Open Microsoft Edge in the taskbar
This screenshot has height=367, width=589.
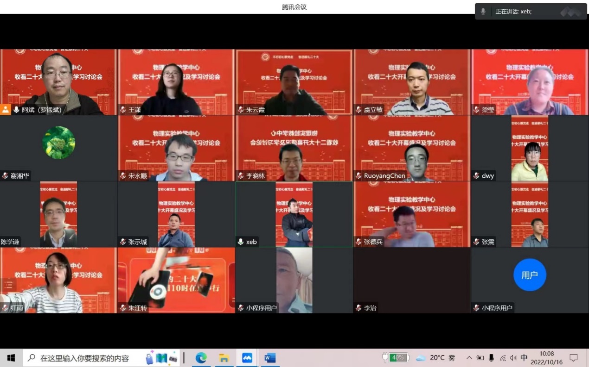201,358
